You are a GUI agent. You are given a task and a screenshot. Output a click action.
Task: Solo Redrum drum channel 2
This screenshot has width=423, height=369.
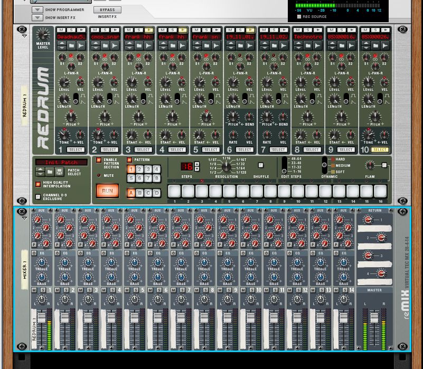click(x=105, y=30)
